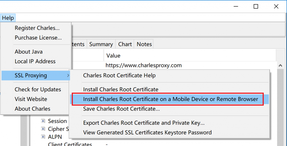287x146 pixels.
Task: Open the Help menu
Action: [8, 18]
